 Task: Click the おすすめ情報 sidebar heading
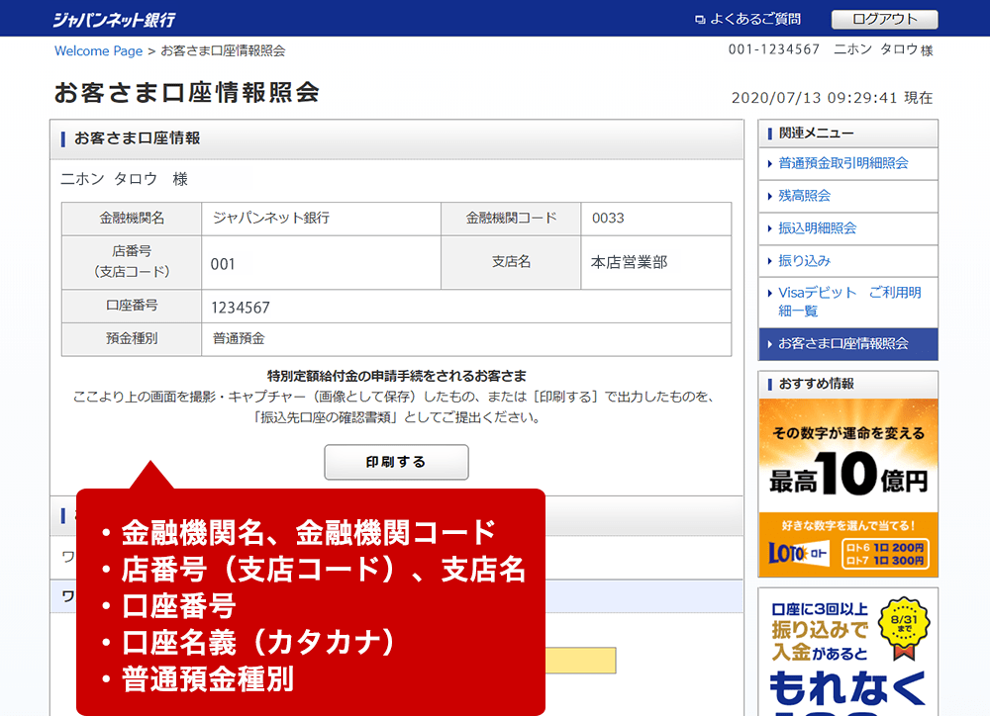click(816, 384)
